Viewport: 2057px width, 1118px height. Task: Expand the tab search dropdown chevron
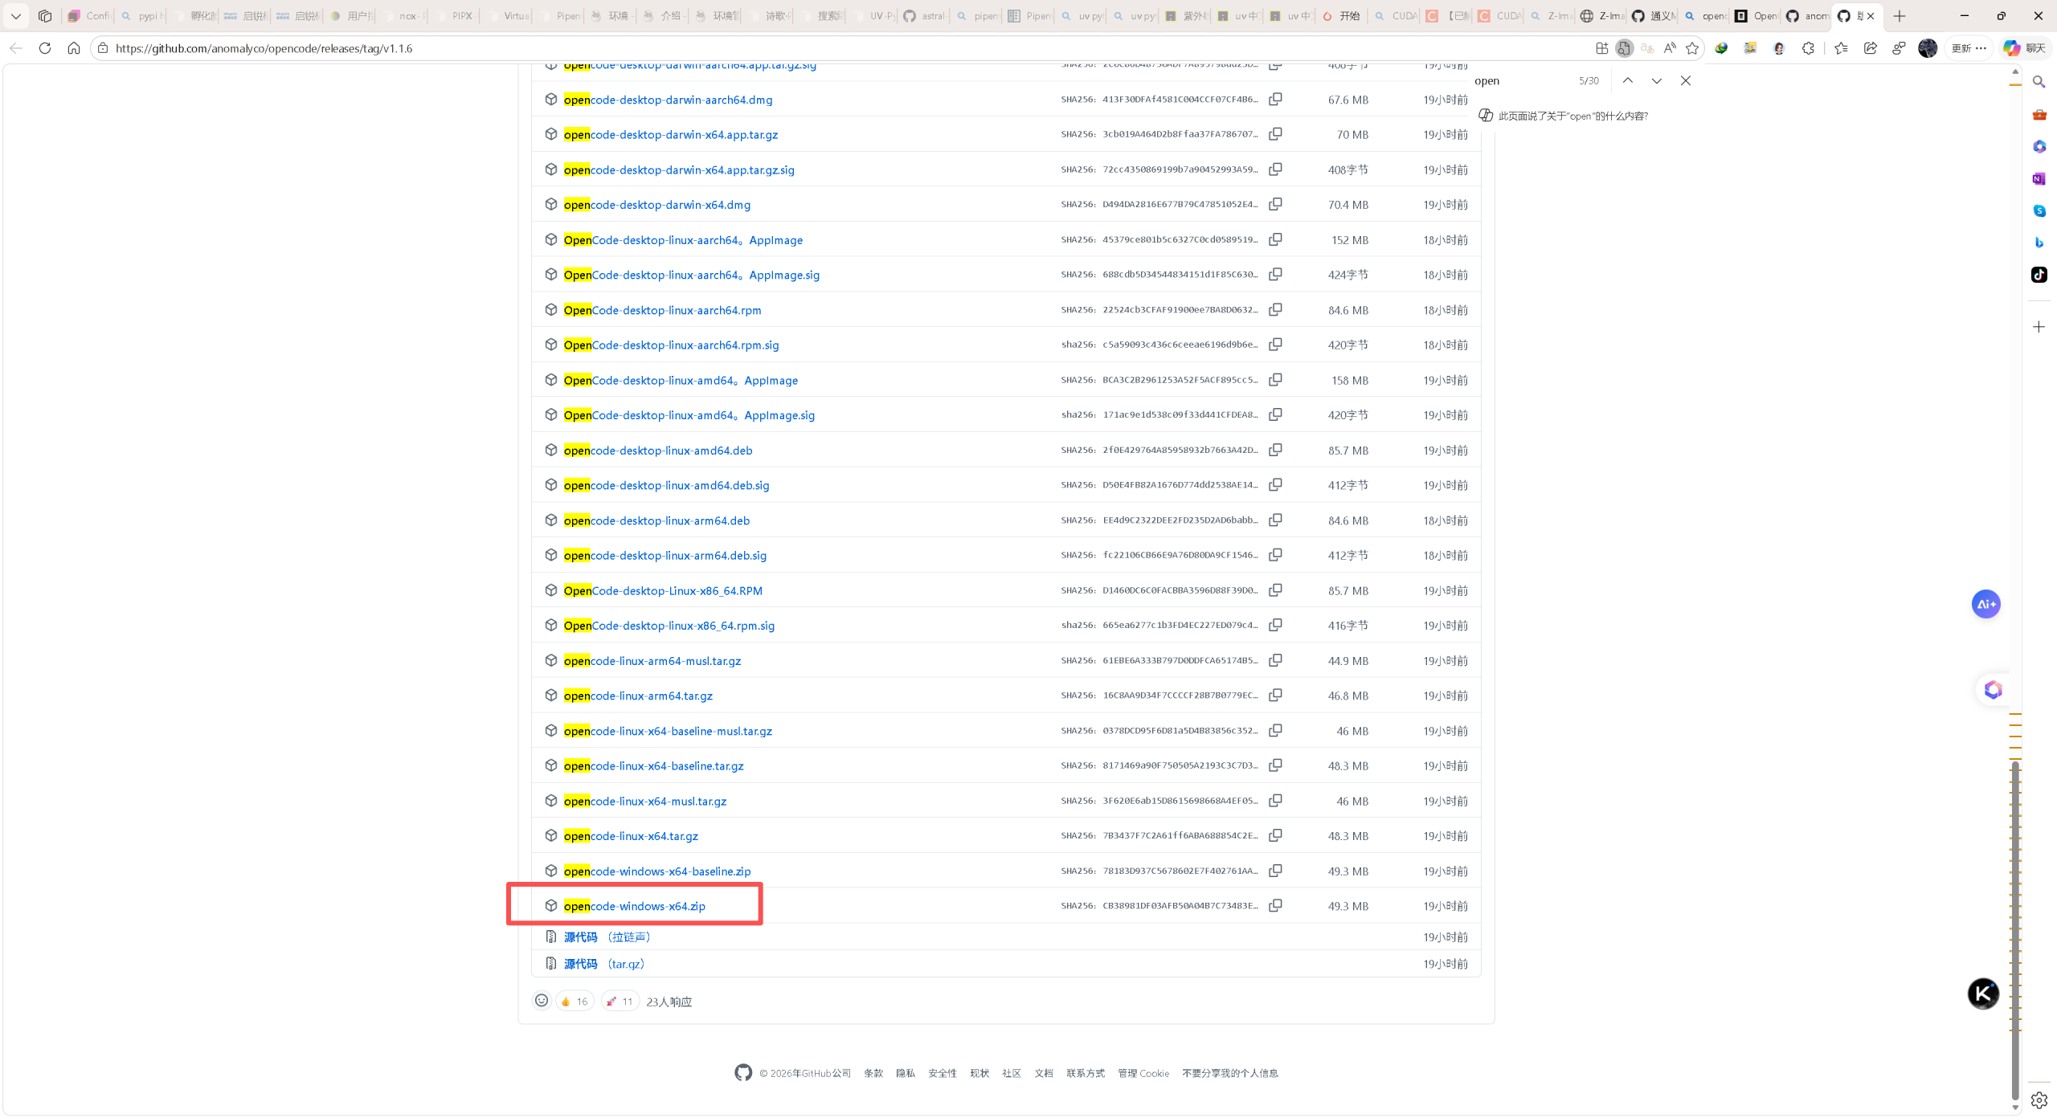pyautogui.click(x=16, y=16)
